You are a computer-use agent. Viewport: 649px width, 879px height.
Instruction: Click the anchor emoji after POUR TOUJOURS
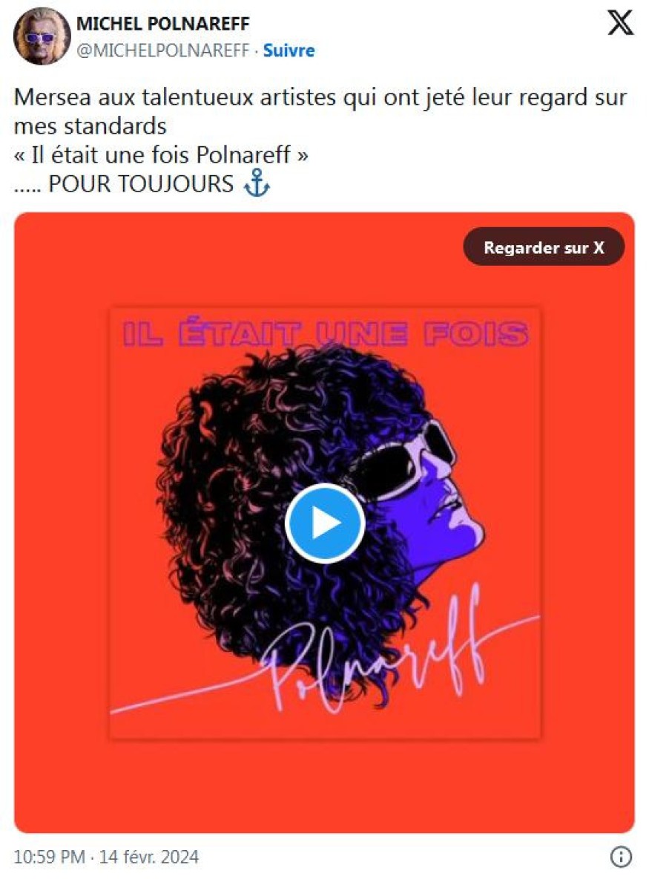pyautogui.click(x=257, y=184)
